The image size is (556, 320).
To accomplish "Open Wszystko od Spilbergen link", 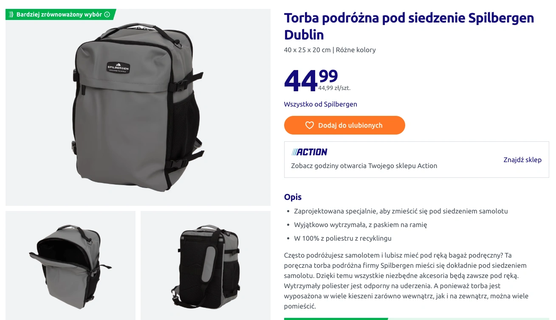I will (x=321, y=104).
